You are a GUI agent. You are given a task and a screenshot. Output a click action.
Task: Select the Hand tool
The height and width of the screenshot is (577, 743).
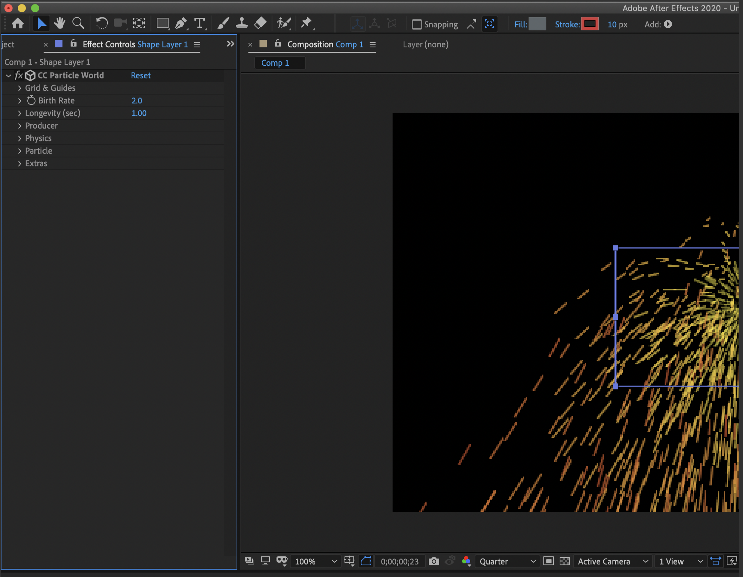[x=60, y=24]
